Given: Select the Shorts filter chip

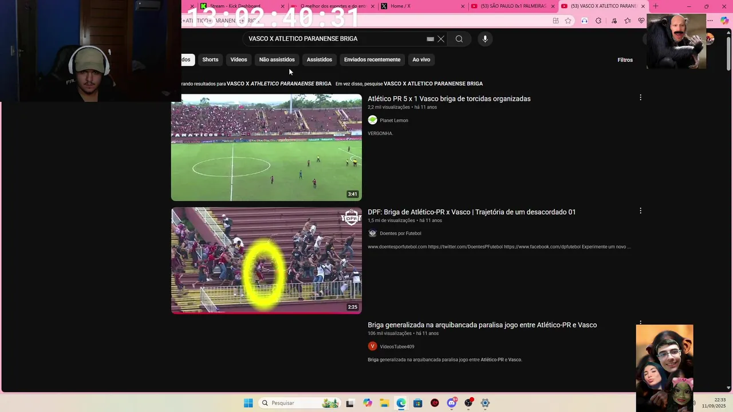Looking at the screenshot, I should pyautogui.click(x=210, y=60).
